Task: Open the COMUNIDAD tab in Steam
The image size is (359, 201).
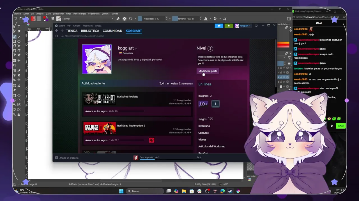Action: (x=112, y=31)
